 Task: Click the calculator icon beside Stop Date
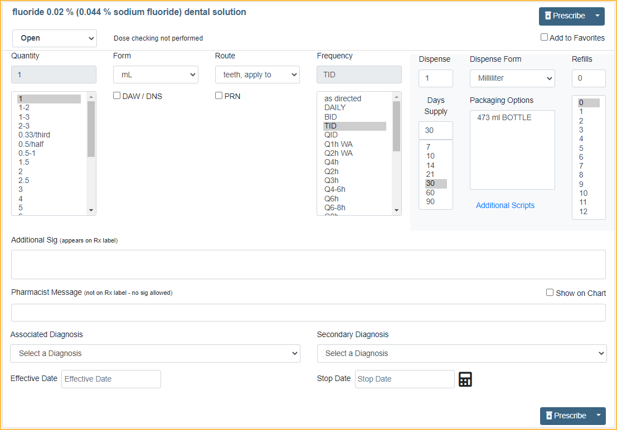click(x=465, y=379)
